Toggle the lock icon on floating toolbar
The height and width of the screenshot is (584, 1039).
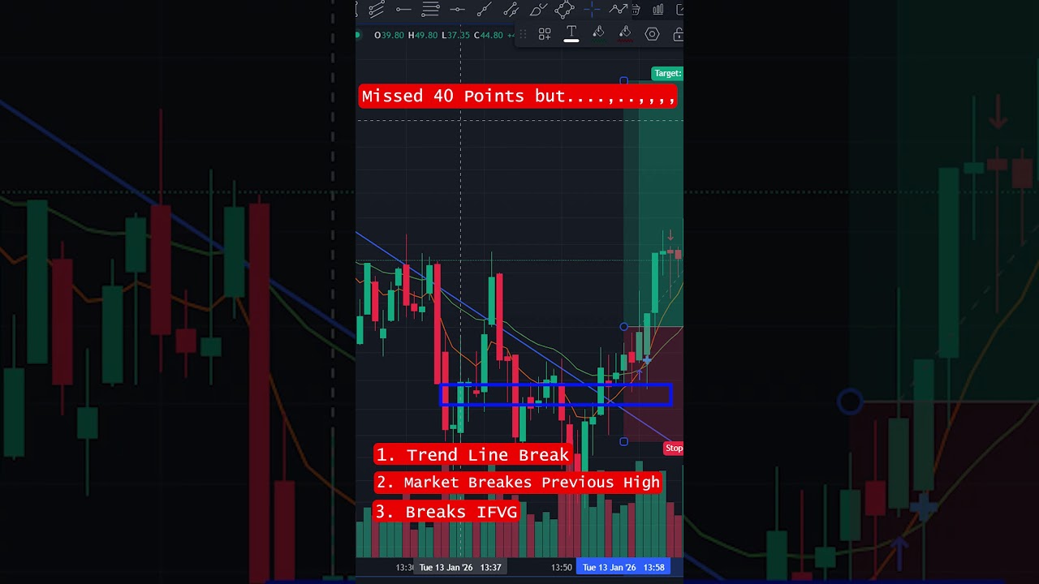(679, 34)
